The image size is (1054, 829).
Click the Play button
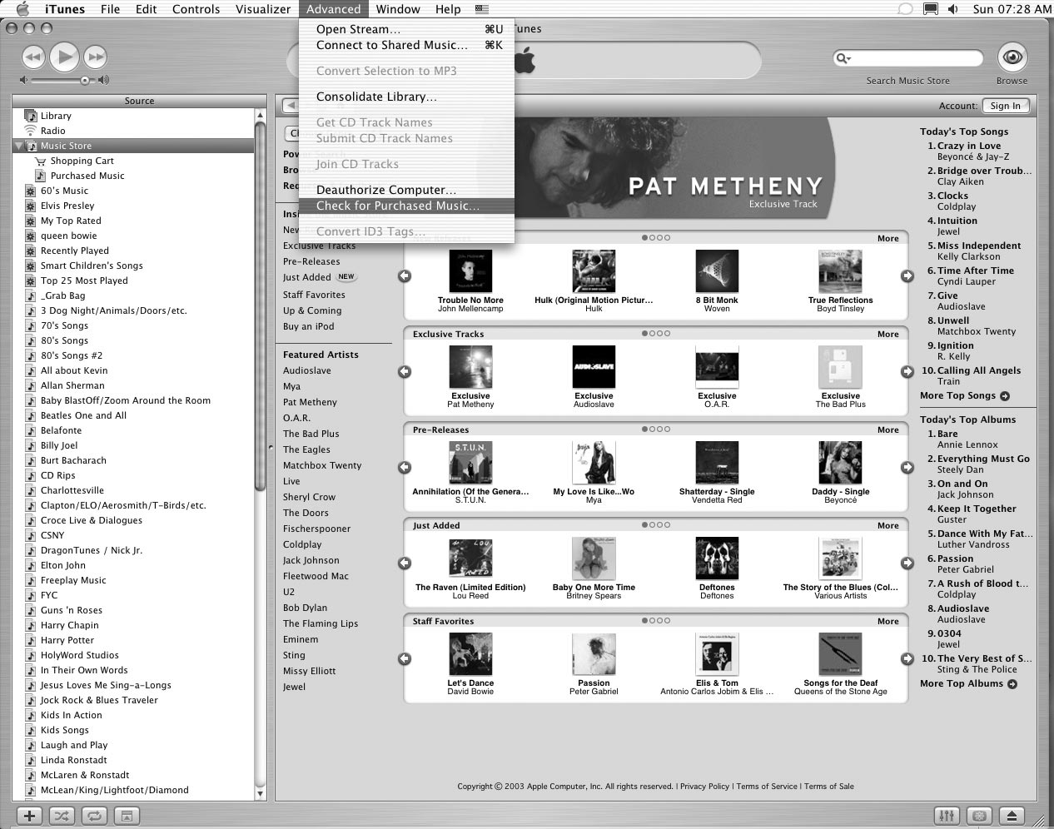[64, 57]
